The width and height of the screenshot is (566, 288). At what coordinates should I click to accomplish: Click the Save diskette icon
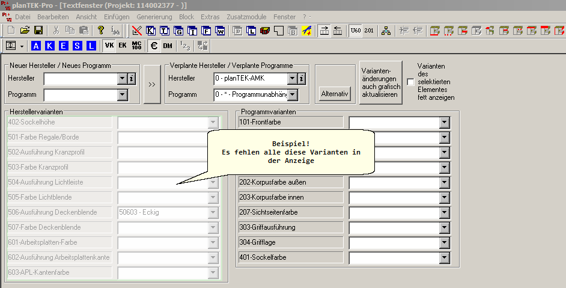pos(38,30)
